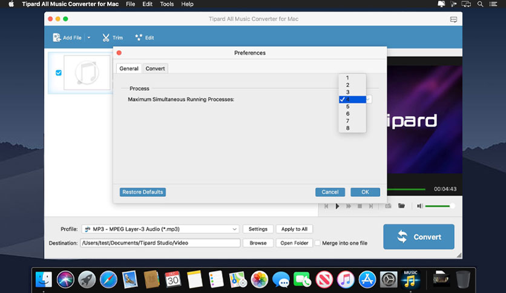Enable Merge into one file checkbox
Image resolution: width=506 pixels, height=293 pixels.
pos(318,243)
